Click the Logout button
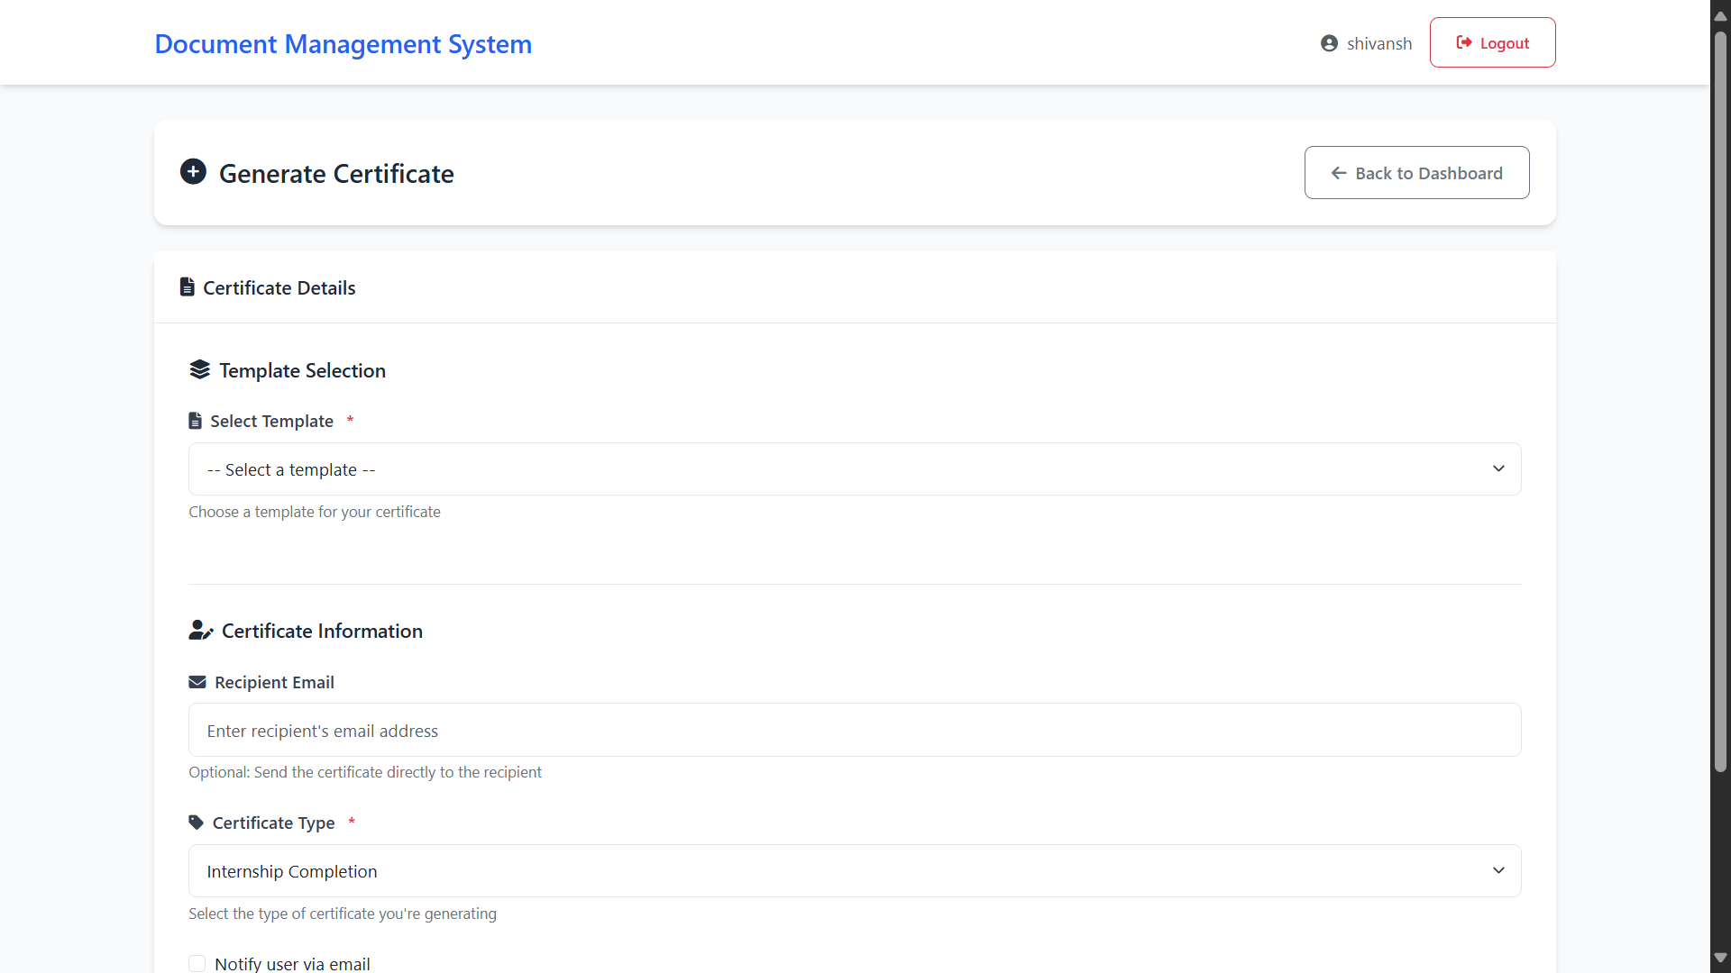Image resolution: width=1731 pixels, height=973 pixels. pyautogui.click(x=1492, y=42)
